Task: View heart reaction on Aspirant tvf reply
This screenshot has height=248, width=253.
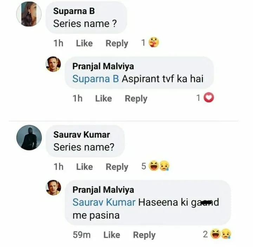Action: point(209,98)
